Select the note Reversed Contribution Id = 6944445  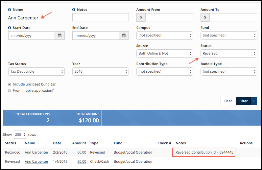coord(204,152)
